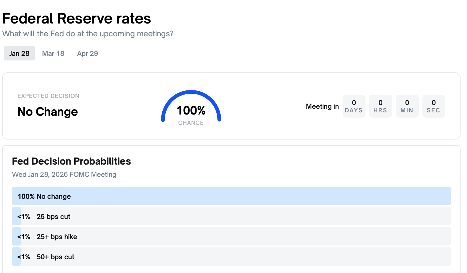The height and width of the screenshot is (273, 467).
Task: Click the EXPECTED DECISION label
Action: click(x=48, y=96)
